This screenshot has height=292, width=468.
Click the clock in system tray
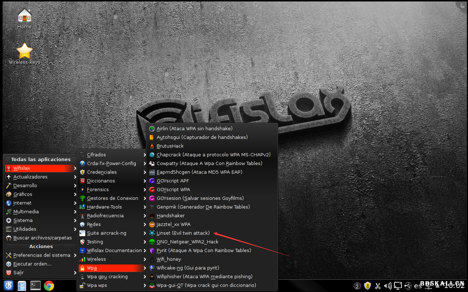click(x=454, y=286)
